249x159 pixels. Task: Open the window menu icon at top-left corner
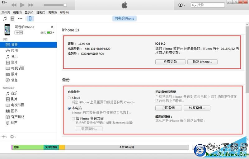pos(4,2)
